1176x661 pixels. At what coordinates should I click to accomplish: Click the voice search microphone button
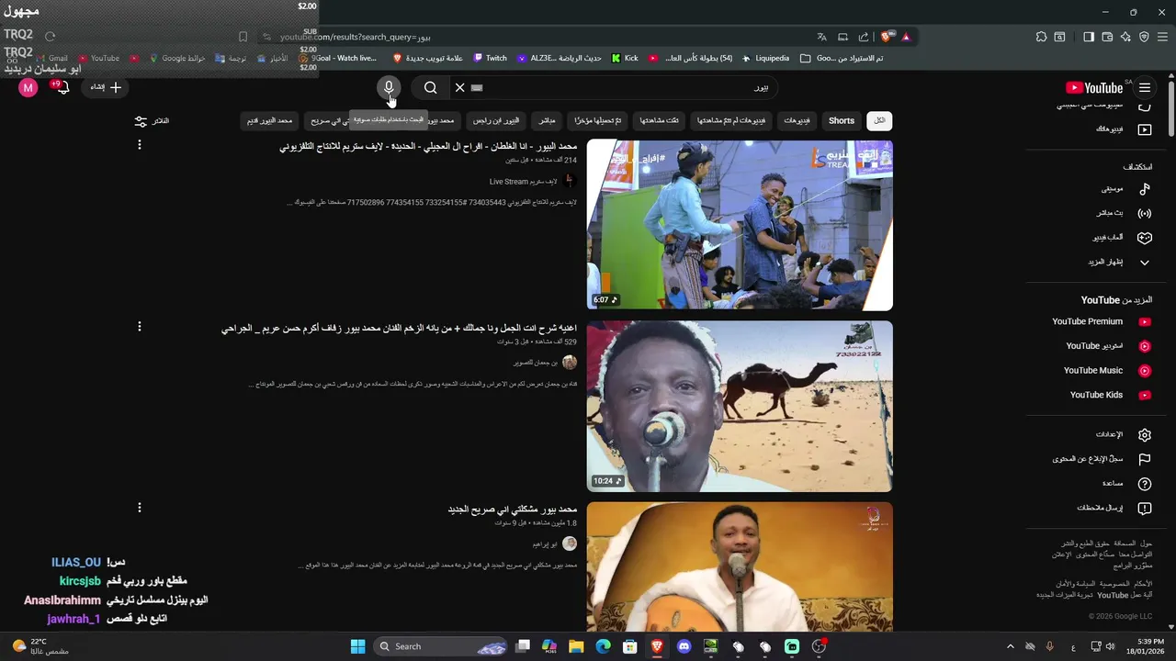[x=389, y=87]
